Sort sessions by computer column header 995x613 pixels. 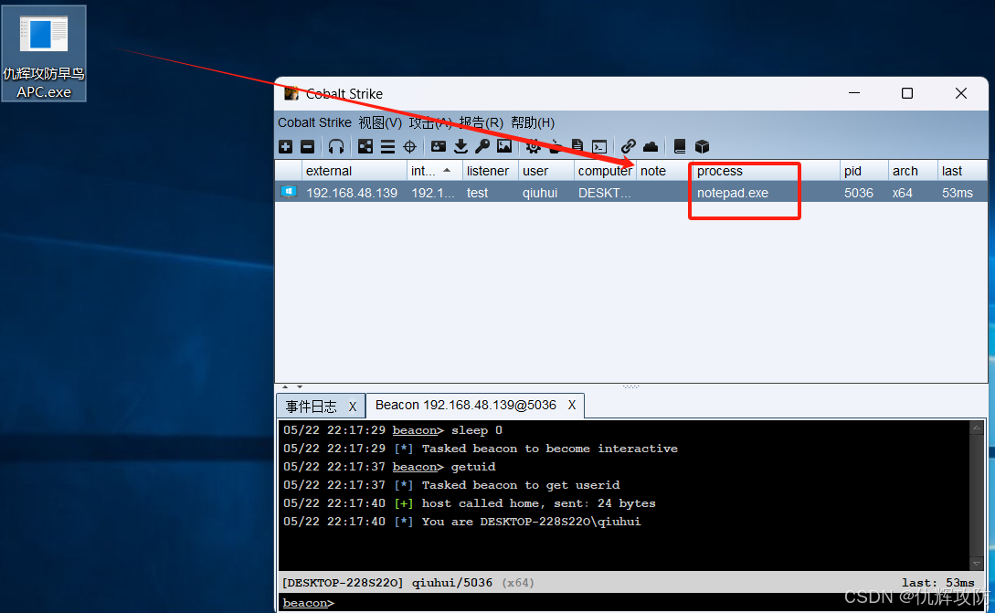(x=606, y=171)
